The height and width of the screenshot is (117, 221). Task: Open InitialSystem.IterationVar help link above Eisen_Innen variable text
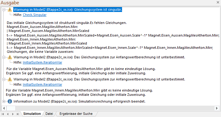click(x=42, y=84)
